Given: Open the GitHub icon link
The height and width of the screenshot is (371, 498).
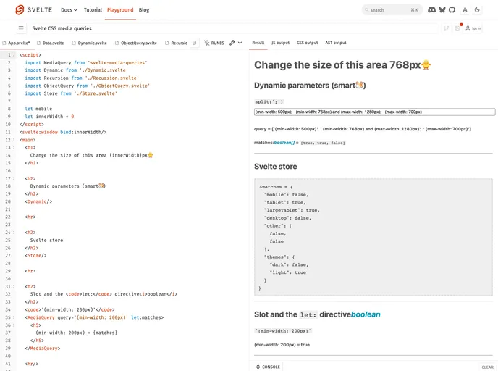Looking at the screenshot, I should pyautogui.click(x=452, y=10).
